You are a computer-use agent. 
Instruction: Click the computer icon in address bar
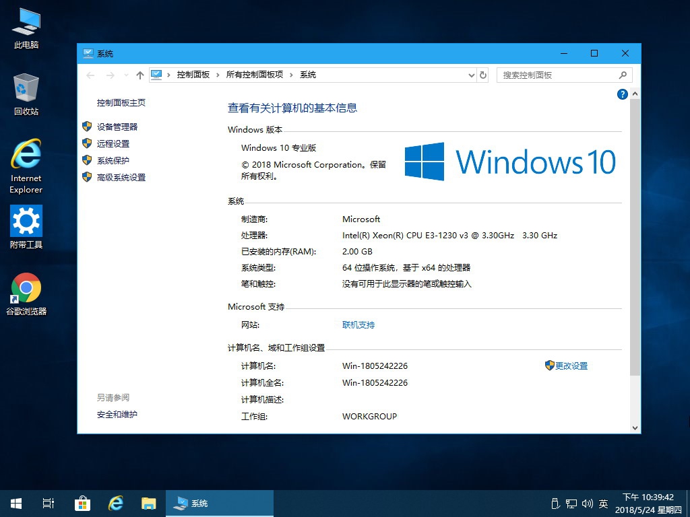coord(156,75)
